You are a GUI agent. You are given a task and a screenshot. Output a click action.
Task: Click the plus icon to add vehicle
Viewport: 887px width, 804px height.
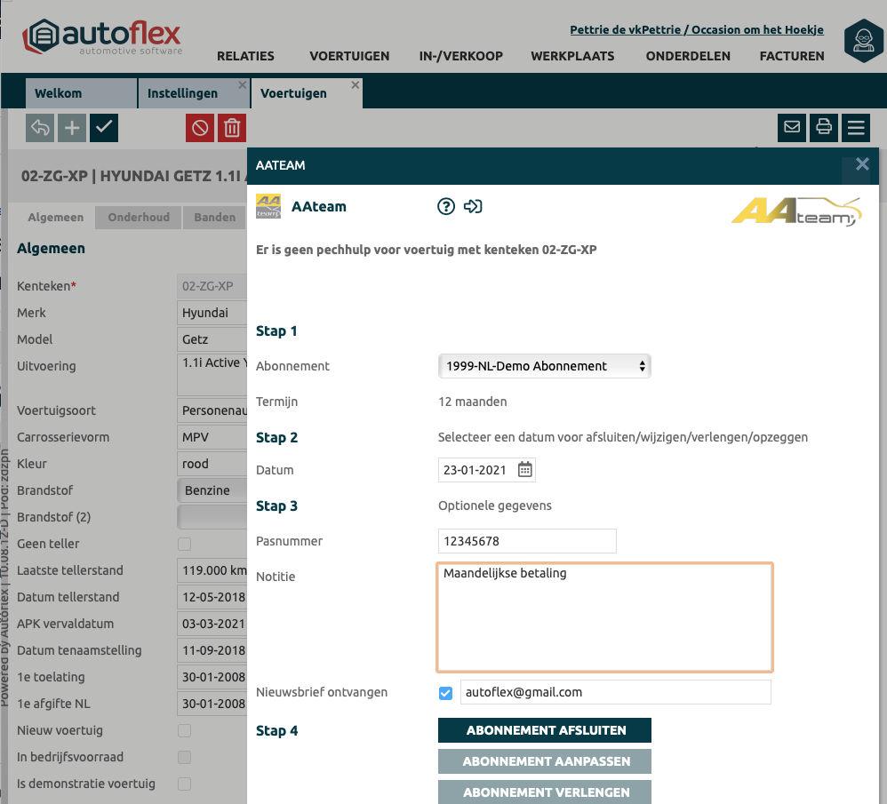coord(72,128)
